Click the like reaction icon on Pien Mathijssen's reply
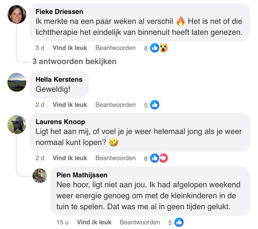Viewport: 258px width, 229px height. [x=179, y=222]
